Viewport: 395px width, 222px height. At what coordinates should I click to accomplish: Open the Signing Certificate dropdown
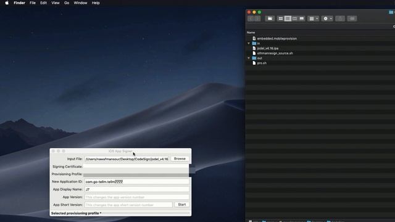point(136,166)
